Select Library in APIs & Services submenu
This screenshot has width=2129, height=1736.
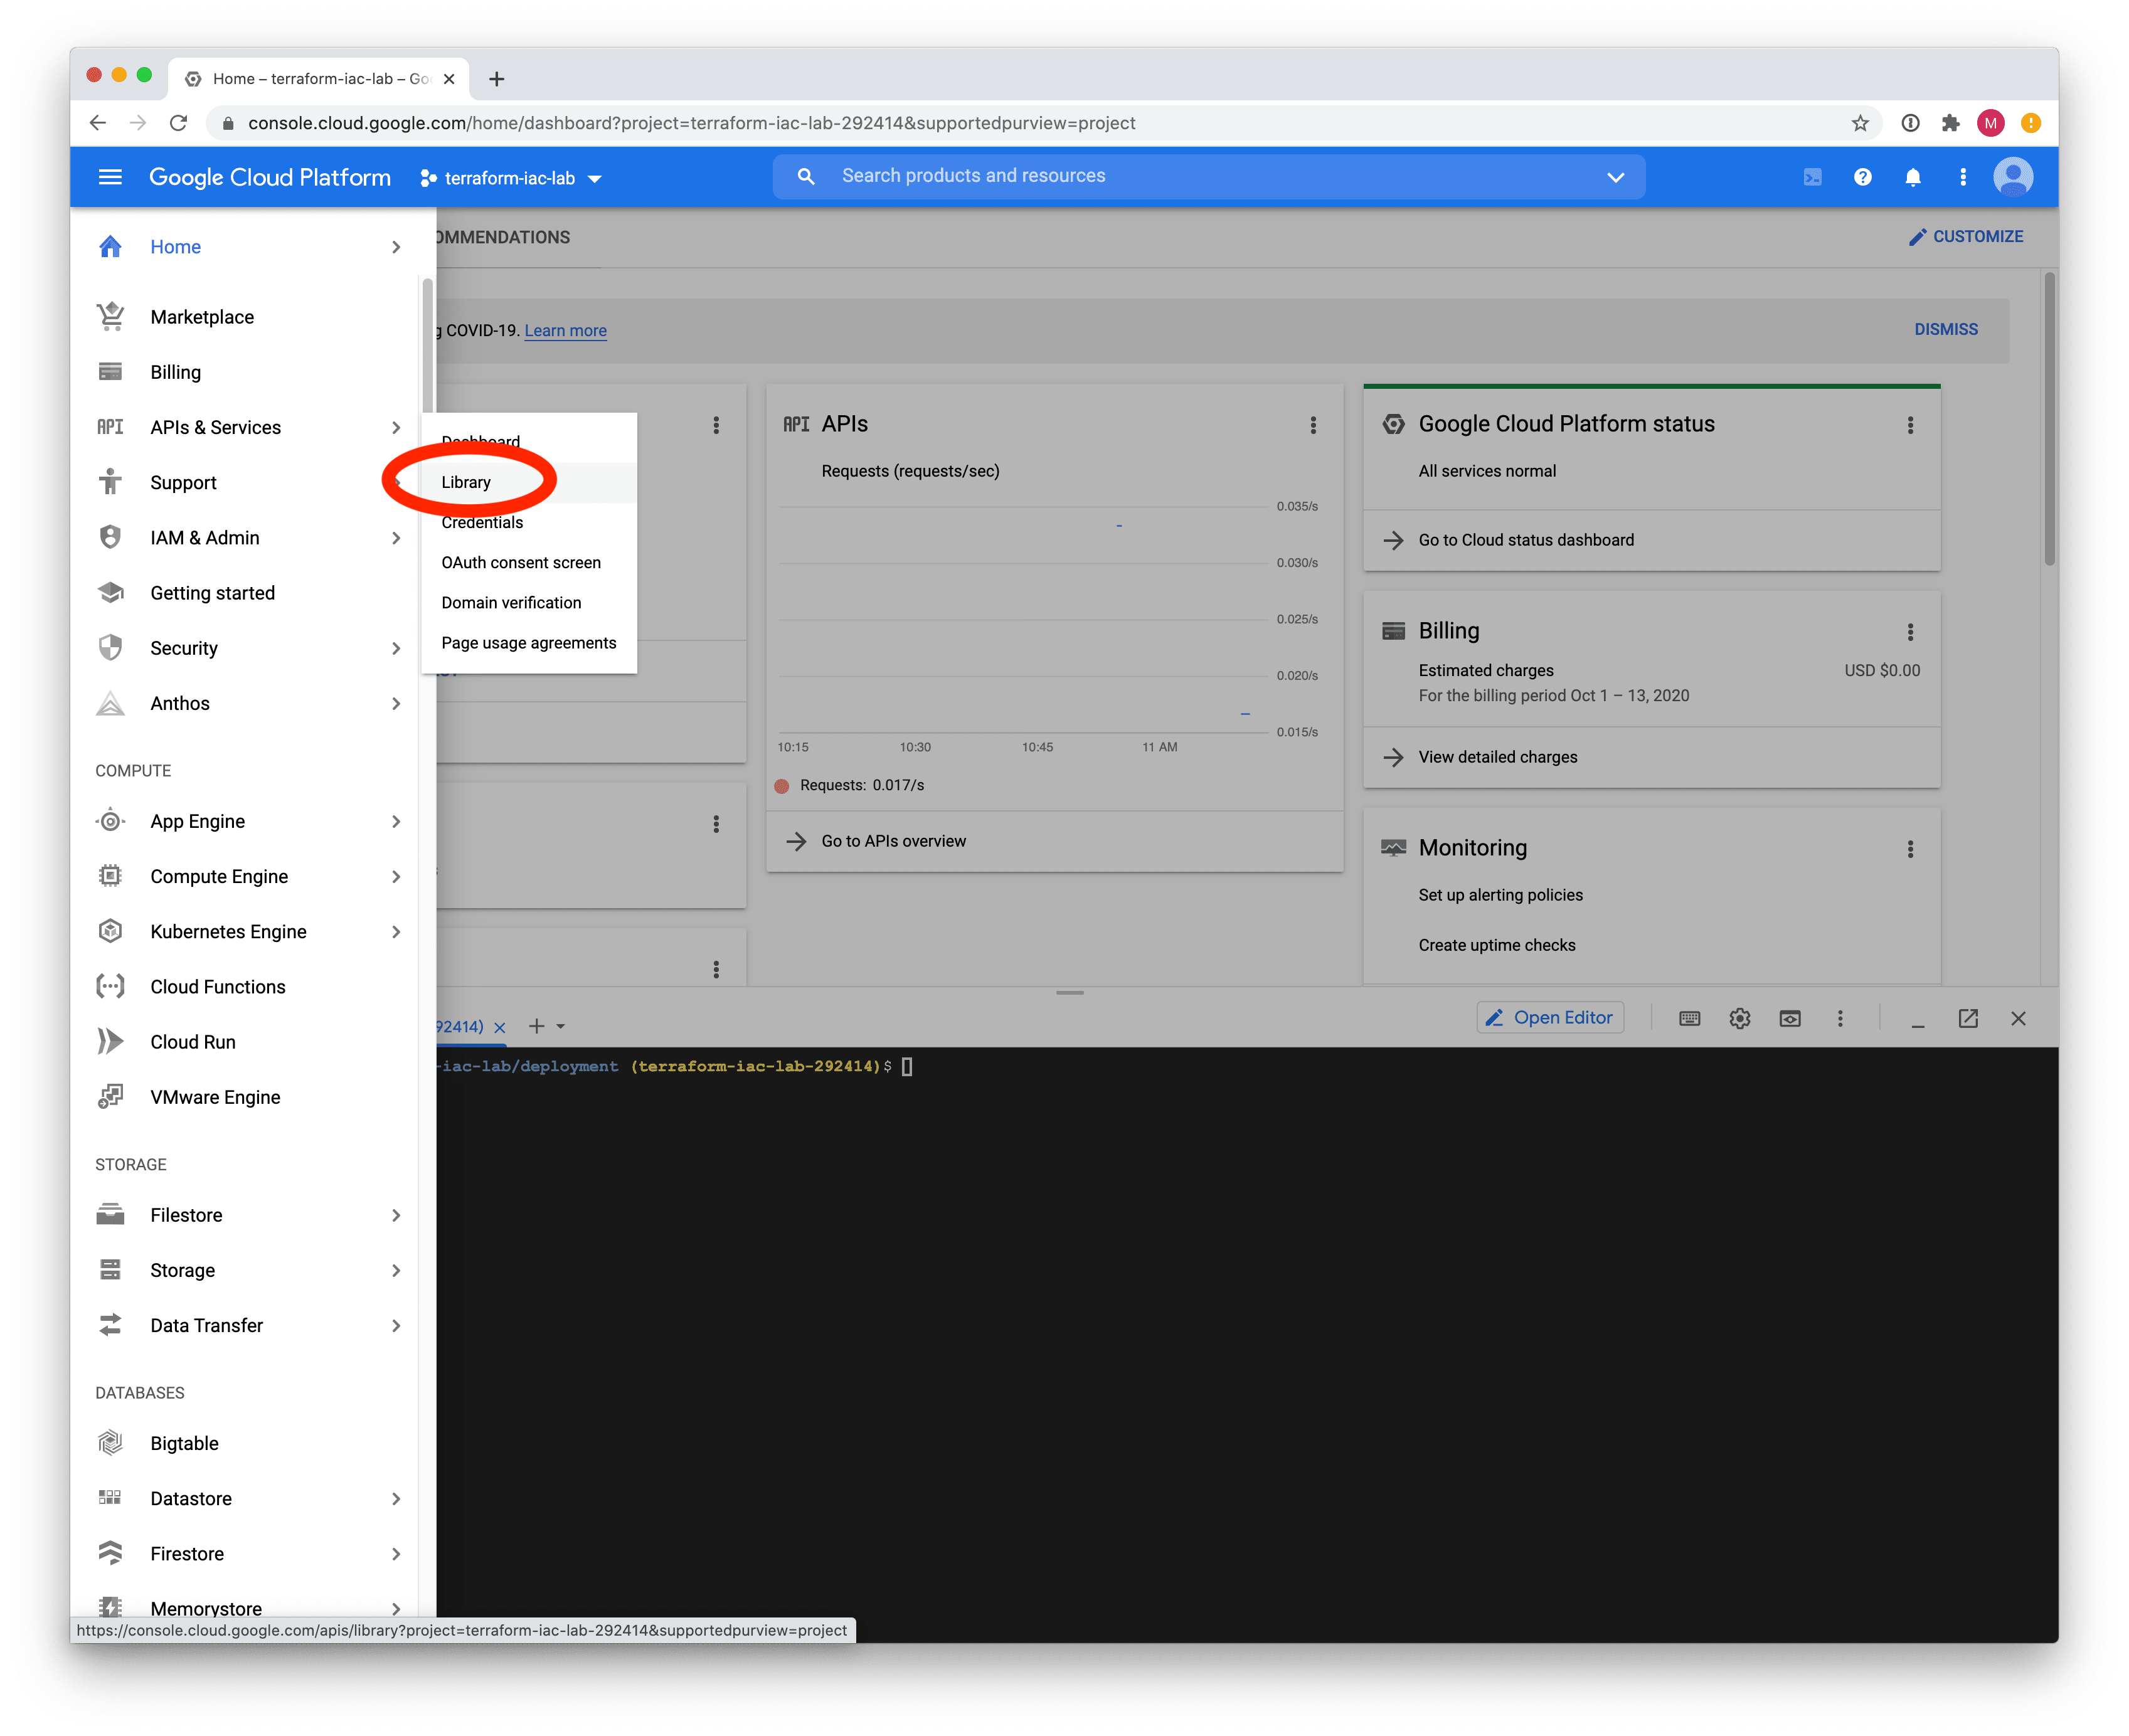528,482
